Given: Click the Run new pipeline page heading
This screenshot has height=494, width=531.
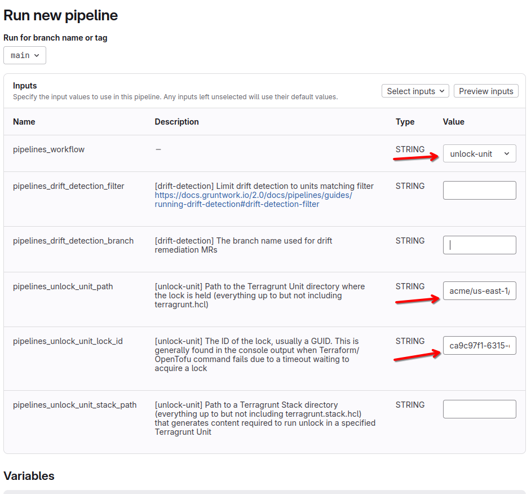Looking at the screenshot, I should [x=61, y=15].
